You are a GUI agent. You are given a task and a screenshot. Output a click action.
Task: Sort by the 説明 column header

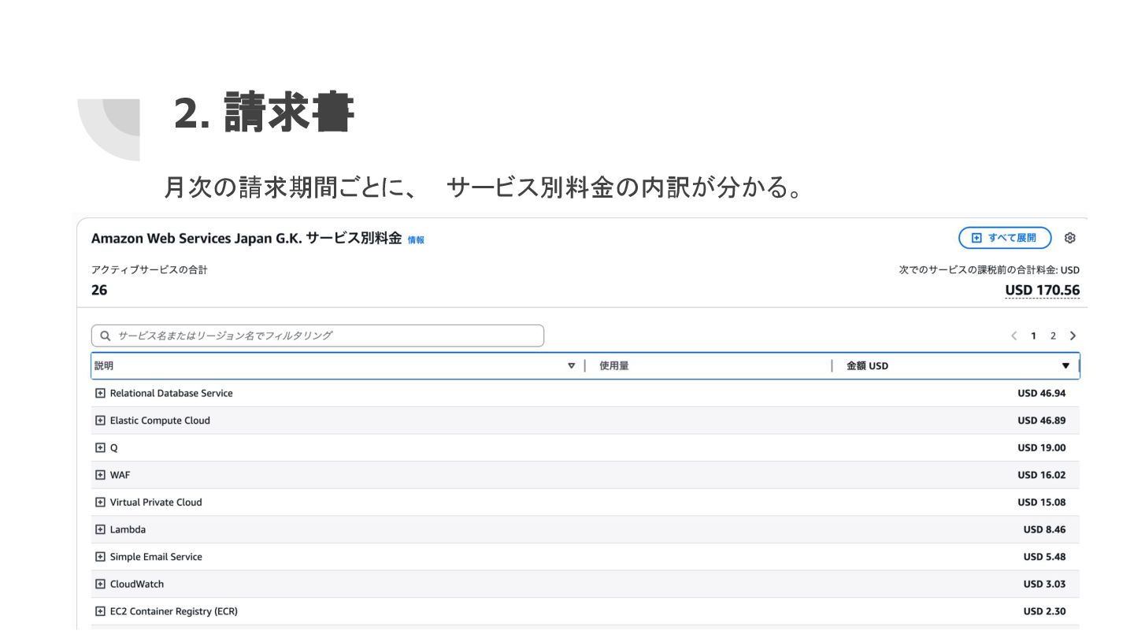336,365
